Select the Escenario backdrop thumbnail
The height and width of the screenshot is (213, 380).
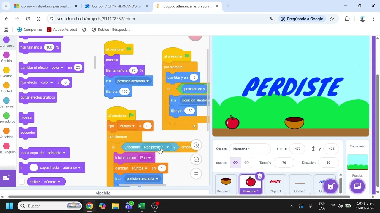(x=357, y=162)
